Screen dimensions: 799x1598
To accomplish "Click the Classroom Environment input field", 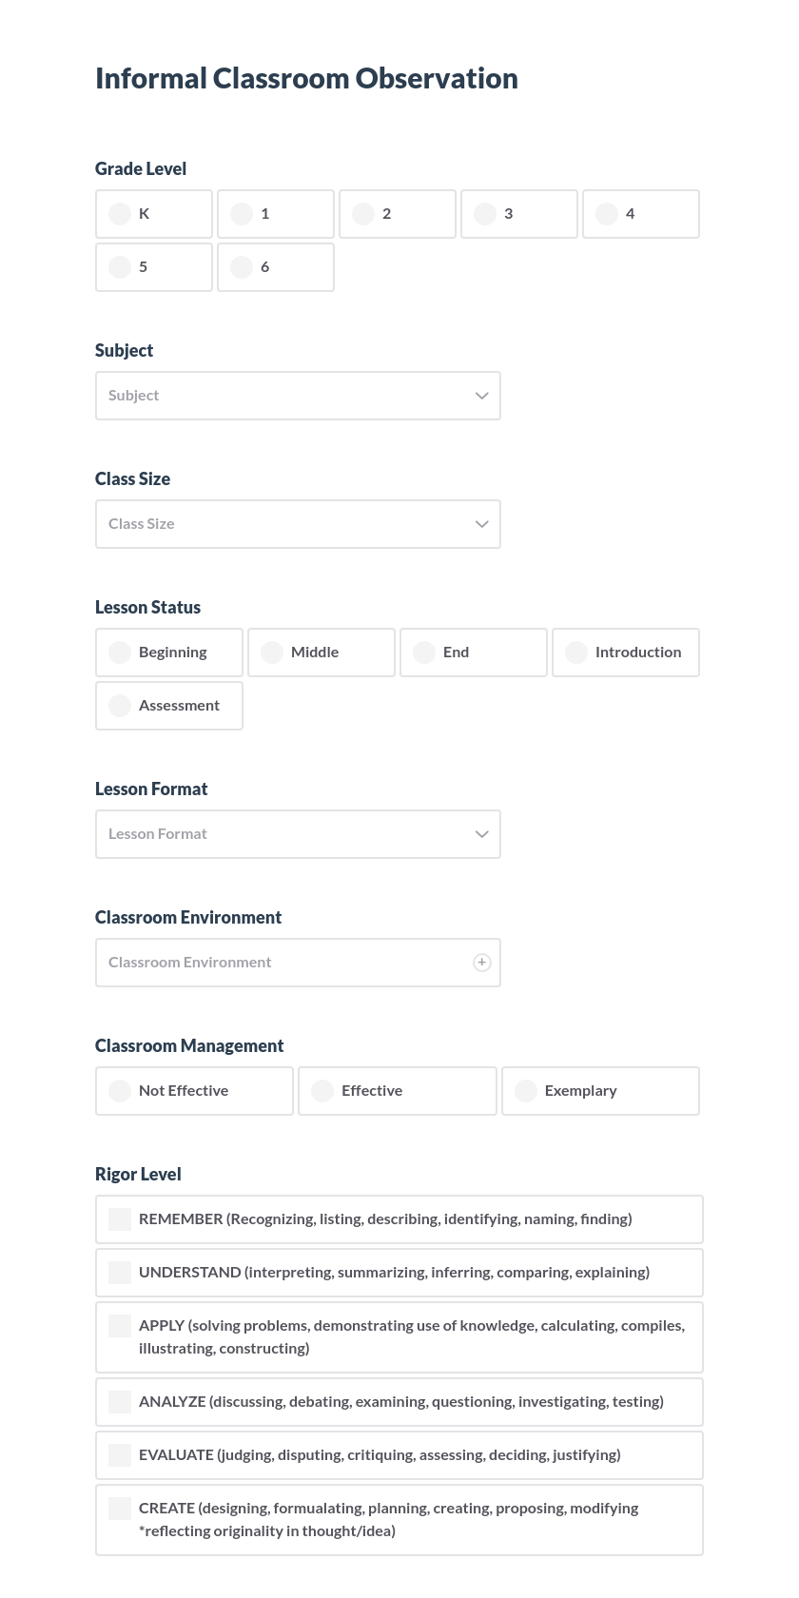I will [x=276, y=962].
